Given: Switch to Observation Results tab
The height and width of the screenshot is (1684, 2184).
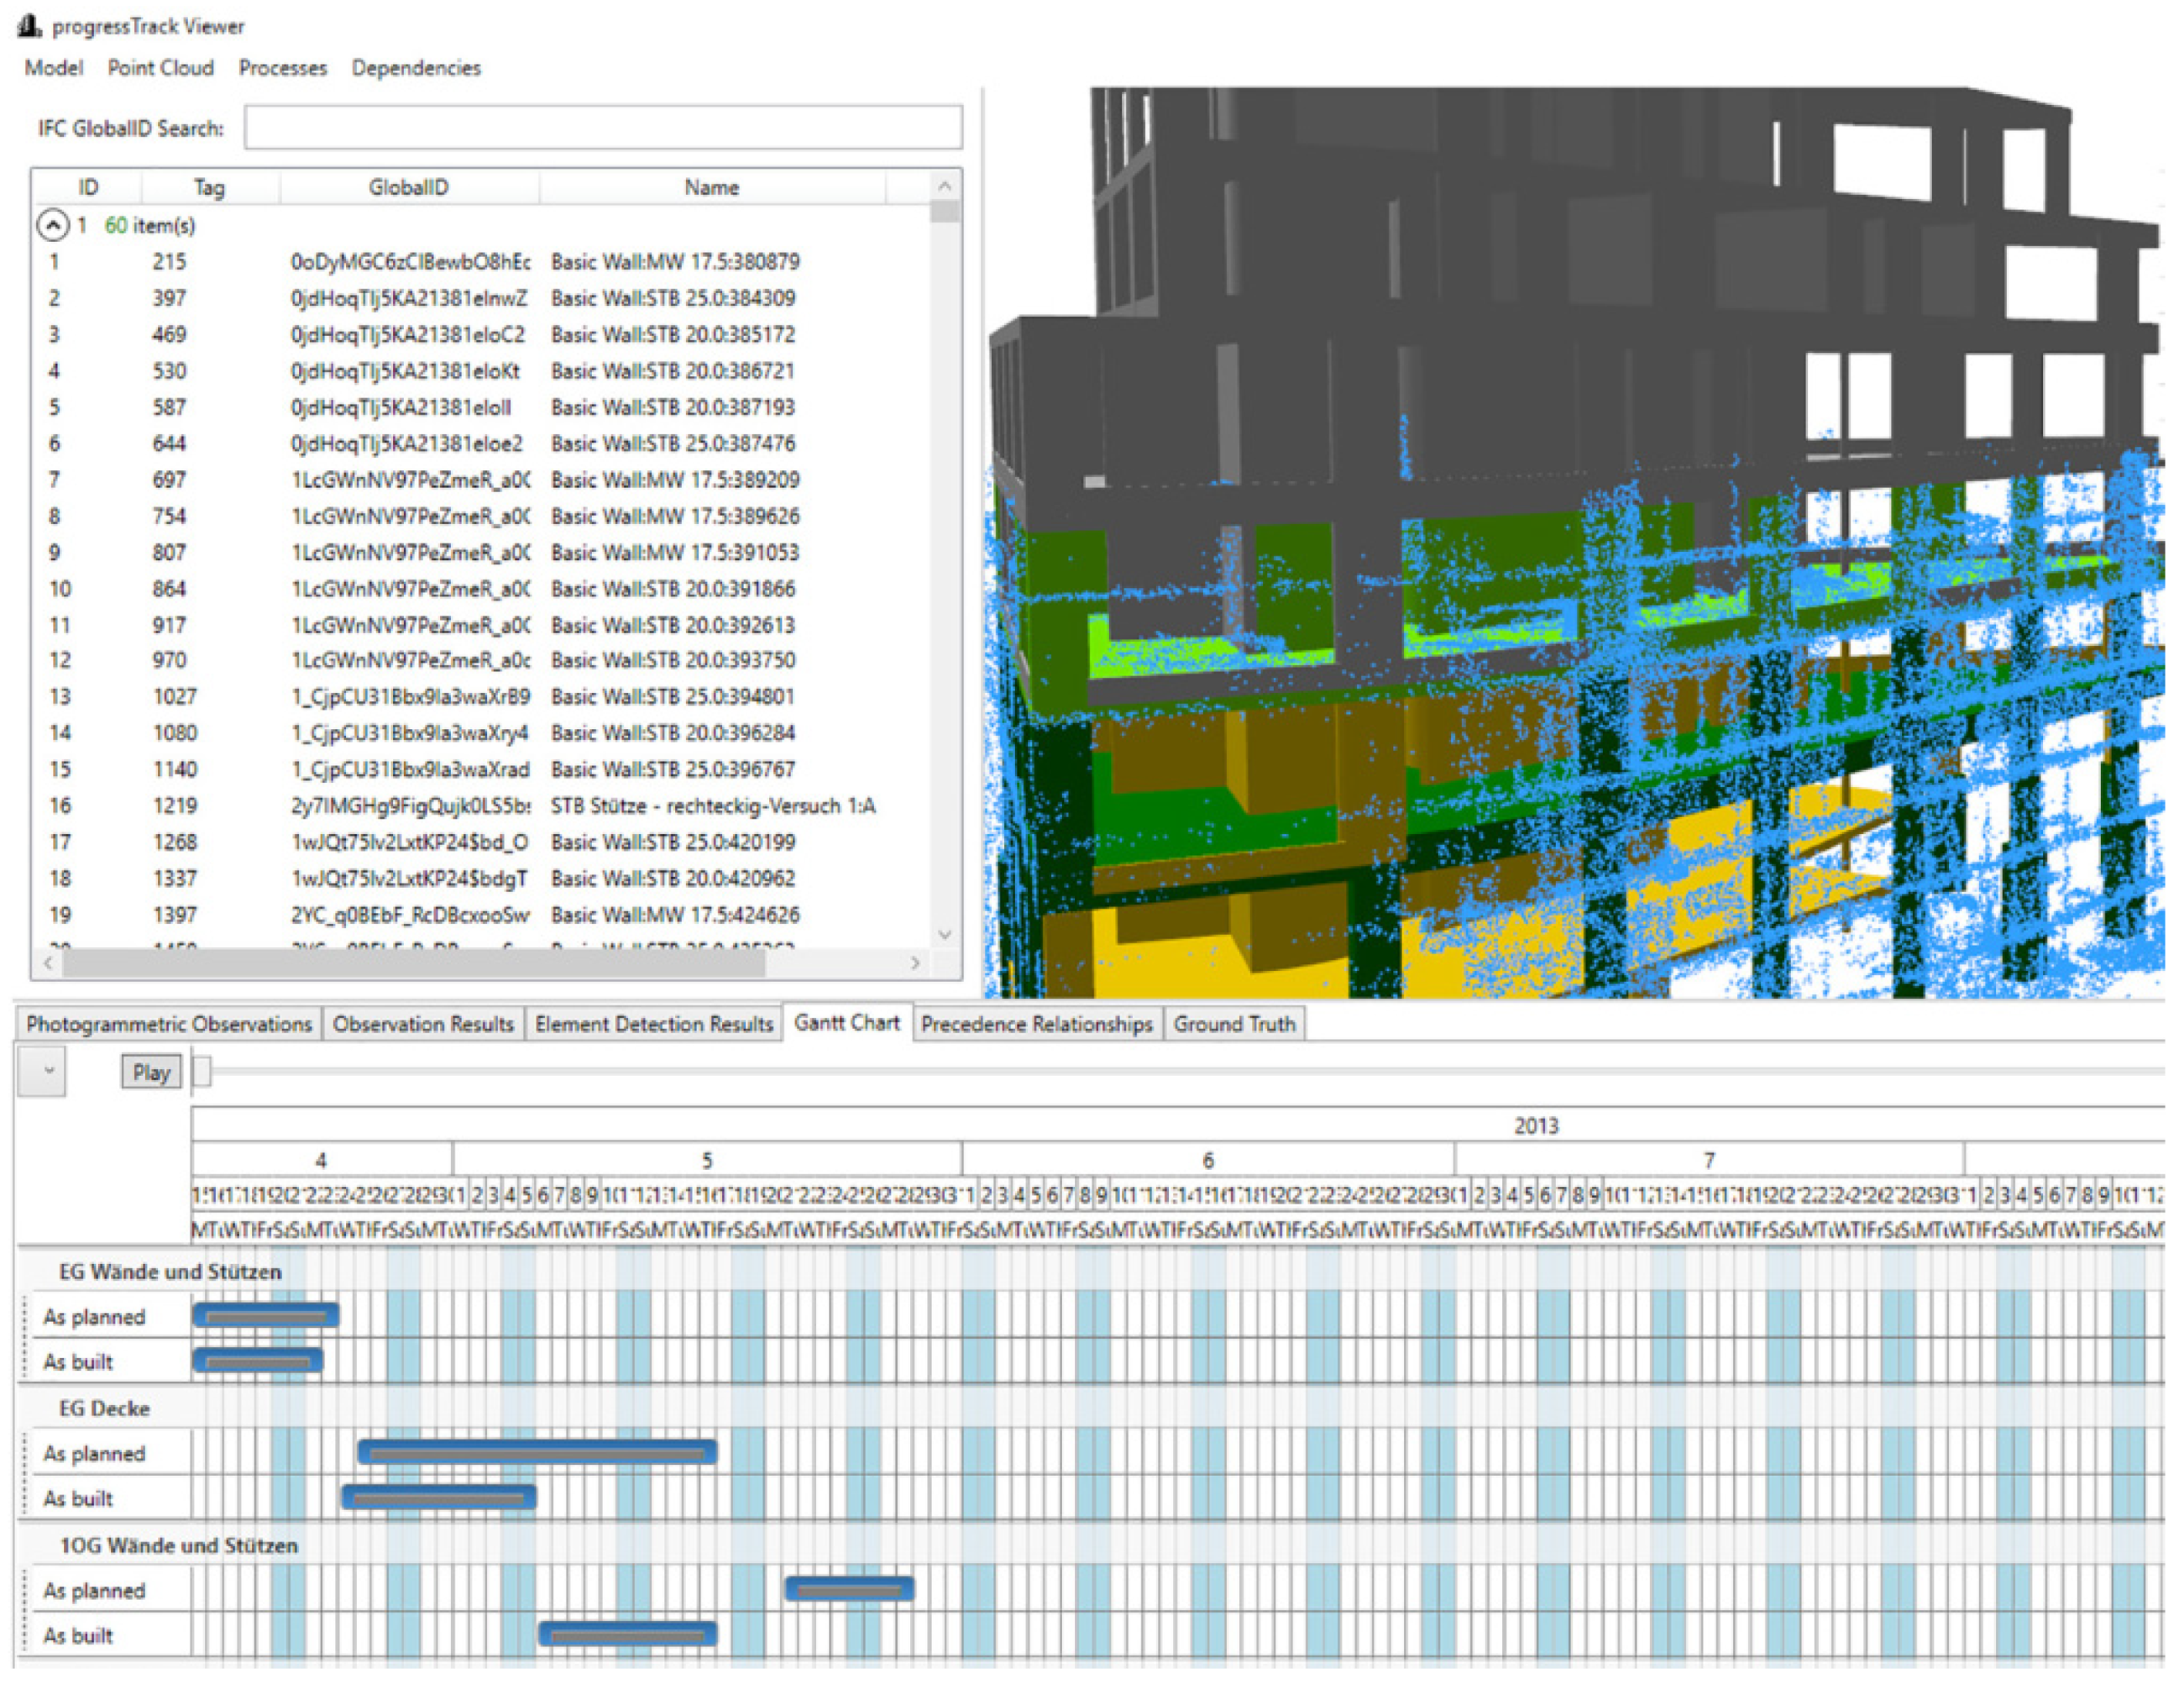Looking at the screenshot, I should pyautogui.click(x=422, y=1024).
